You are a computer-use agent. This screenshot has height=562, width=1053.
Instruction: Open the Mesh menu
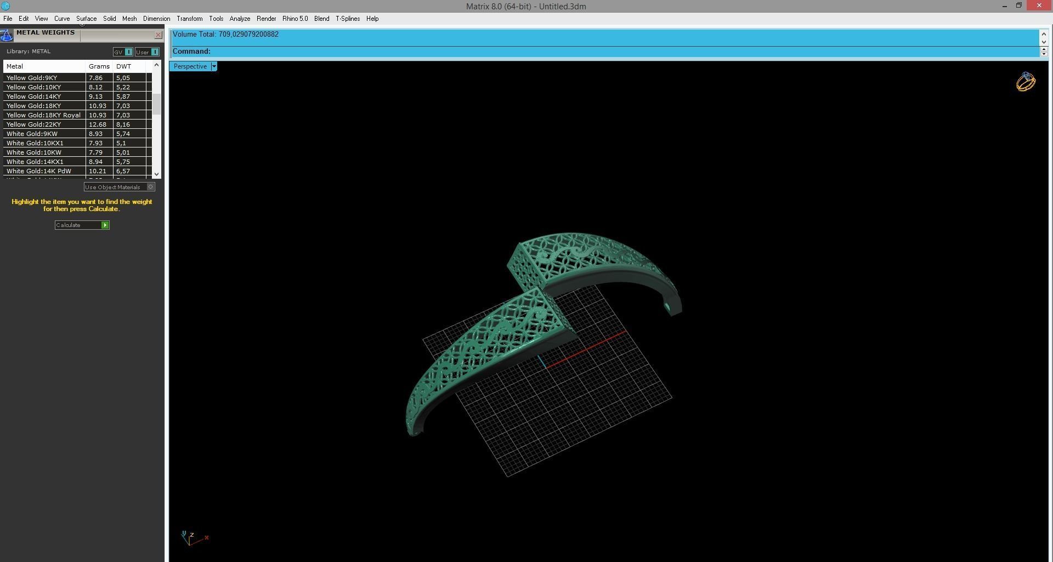[129, 19]
